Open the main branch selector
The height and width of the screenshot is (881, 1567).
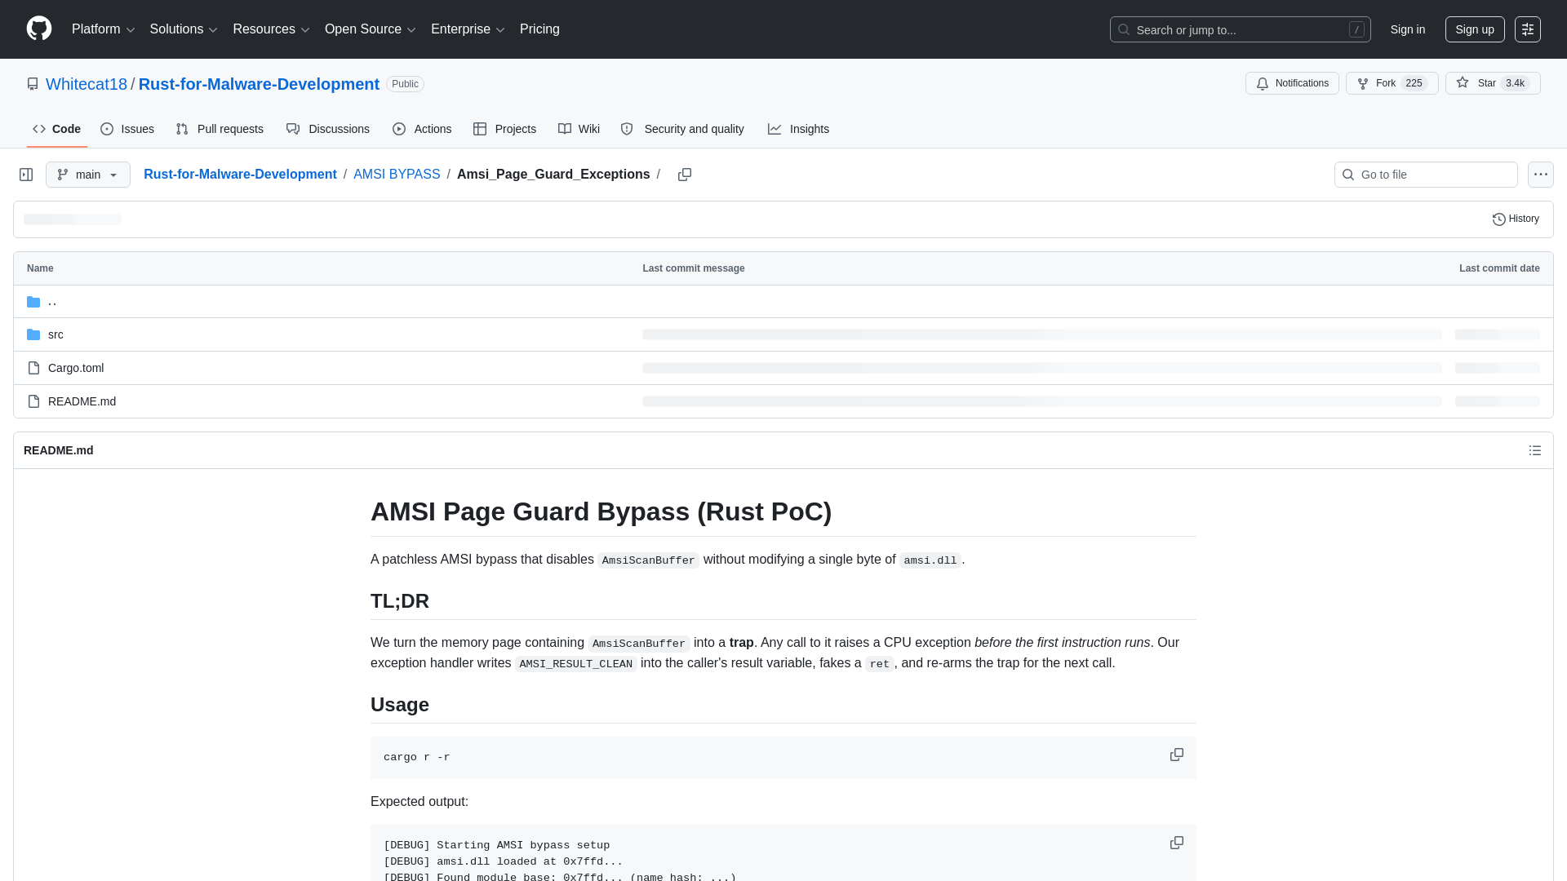[x=88, y=175]
